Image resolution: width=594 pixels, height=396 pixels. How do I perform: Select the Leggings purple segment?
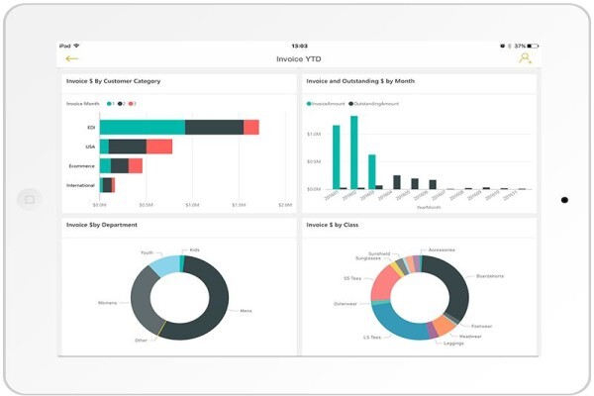[433, 331]
